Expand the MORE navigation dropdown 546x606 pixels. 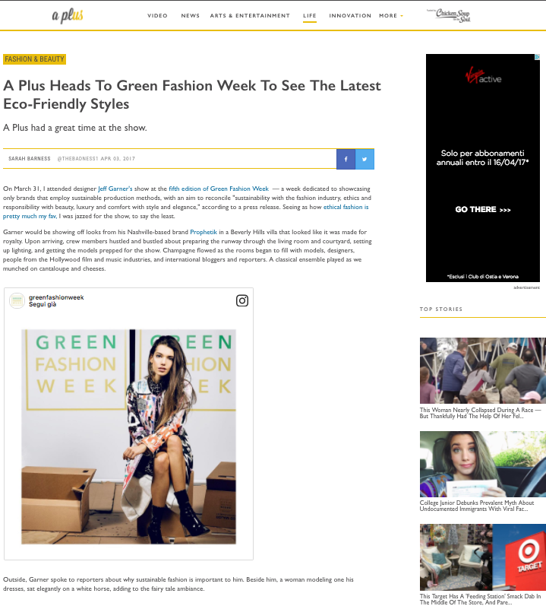391,16
